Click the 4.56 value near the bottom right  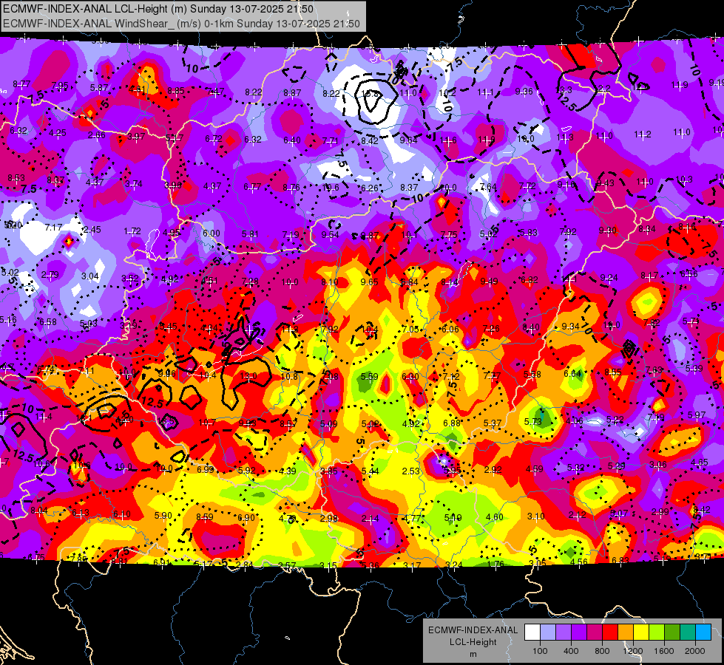578,562
